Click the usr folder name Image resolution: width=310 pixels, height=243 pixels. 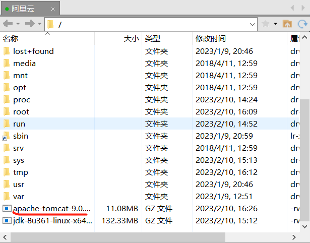19,185
